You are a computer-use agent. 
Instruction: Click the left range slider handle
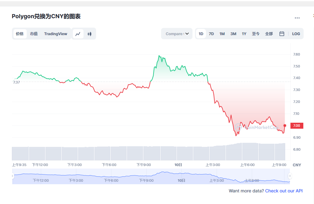pos(13,176)
